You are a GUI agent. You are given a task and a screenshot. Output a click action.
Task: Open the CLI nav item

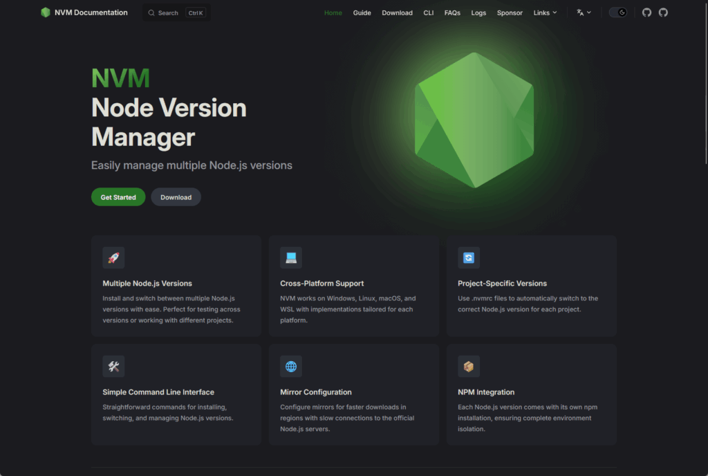tap(428, 12)
